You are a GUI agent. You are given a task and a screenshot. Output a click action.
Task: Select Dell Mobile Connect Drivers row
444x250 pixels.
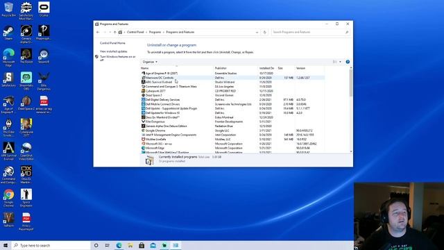coord(232,104)
